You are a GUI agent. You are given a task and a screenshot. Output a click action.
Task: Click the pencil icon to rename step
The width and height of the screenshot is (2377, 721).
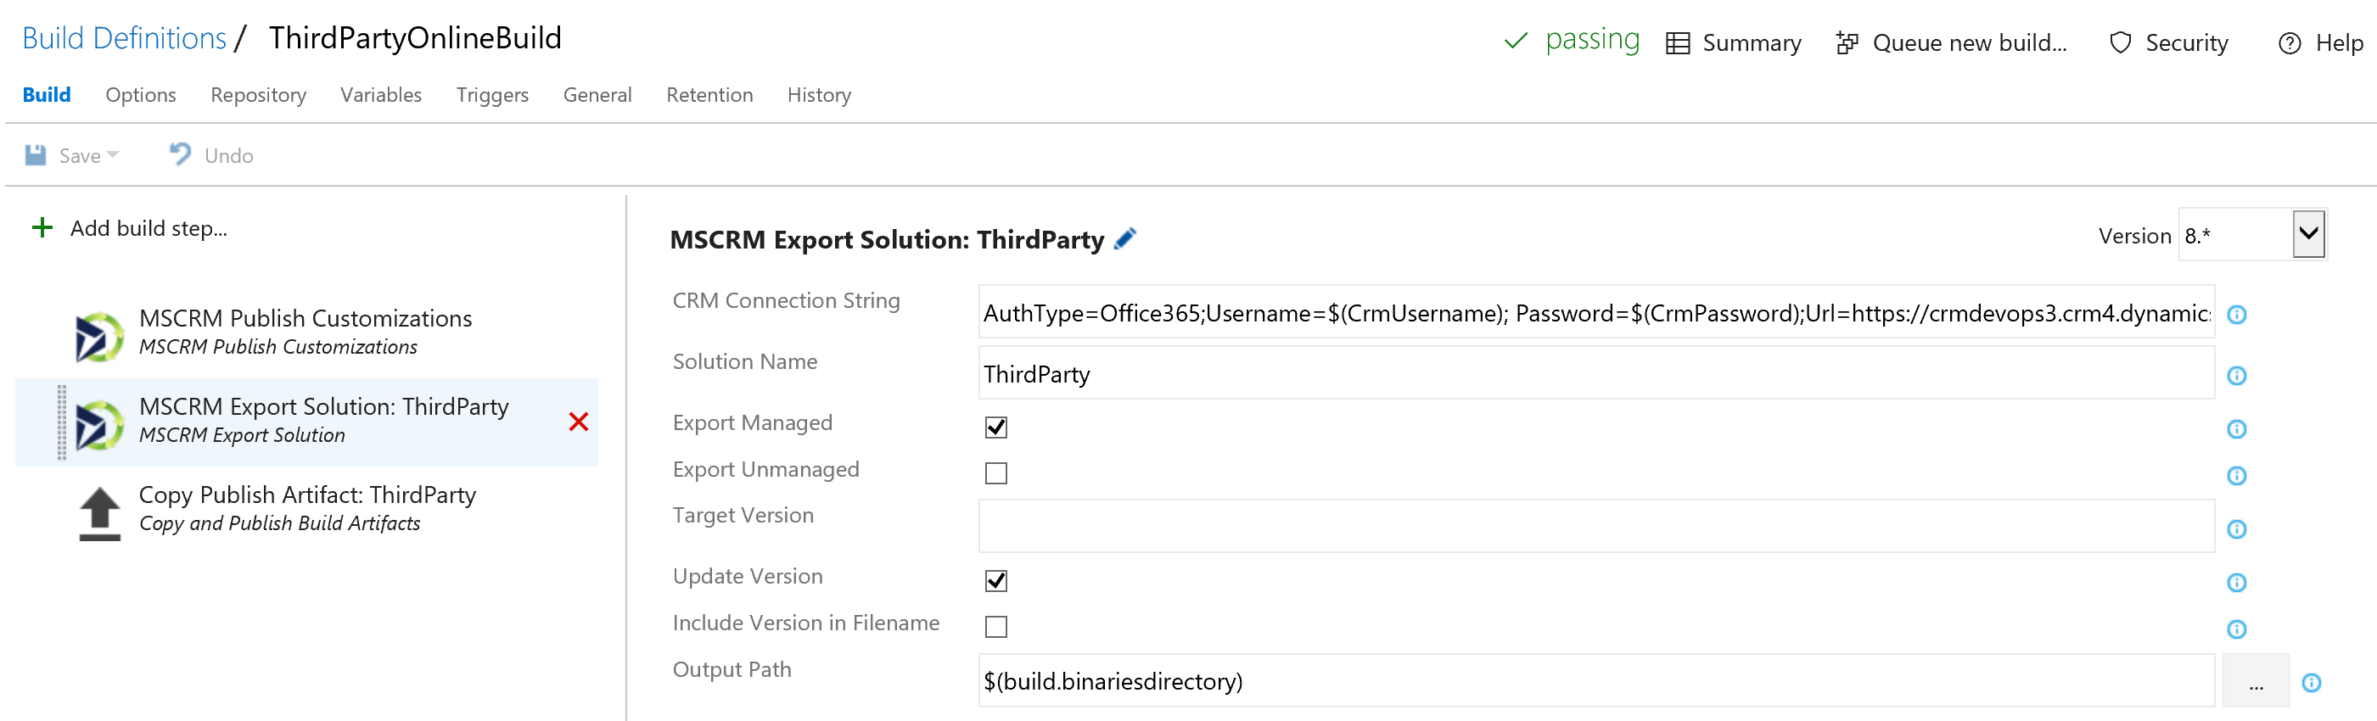(x=1124, y=239)
